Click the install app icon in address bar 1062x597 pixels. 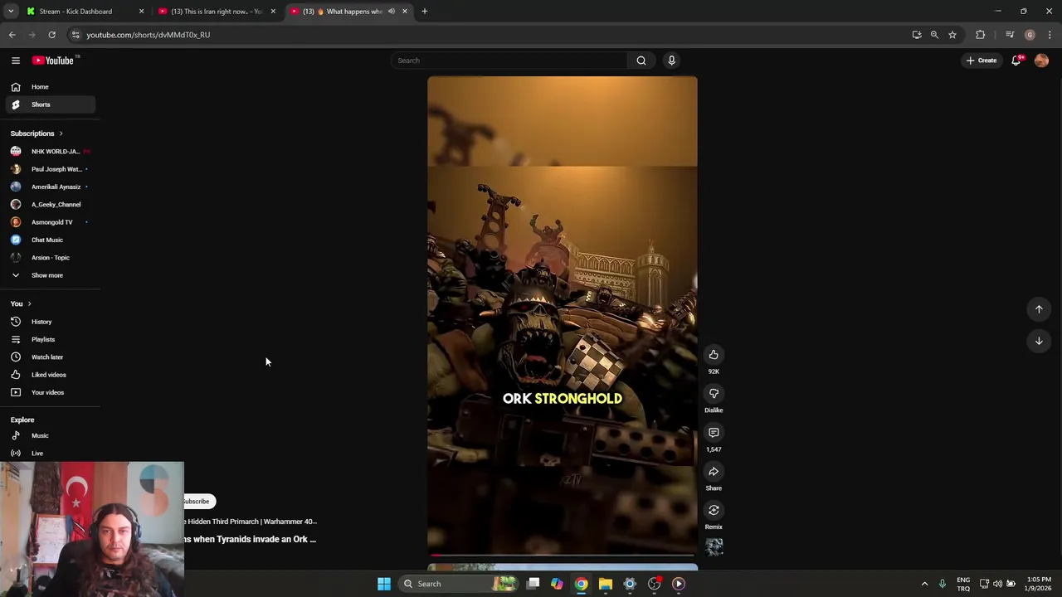pyautogui.click(x=917, y=35)
